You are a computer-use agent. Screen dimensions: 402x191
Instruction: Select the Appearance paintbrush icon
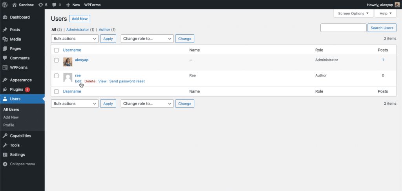(x=5, y=80)
